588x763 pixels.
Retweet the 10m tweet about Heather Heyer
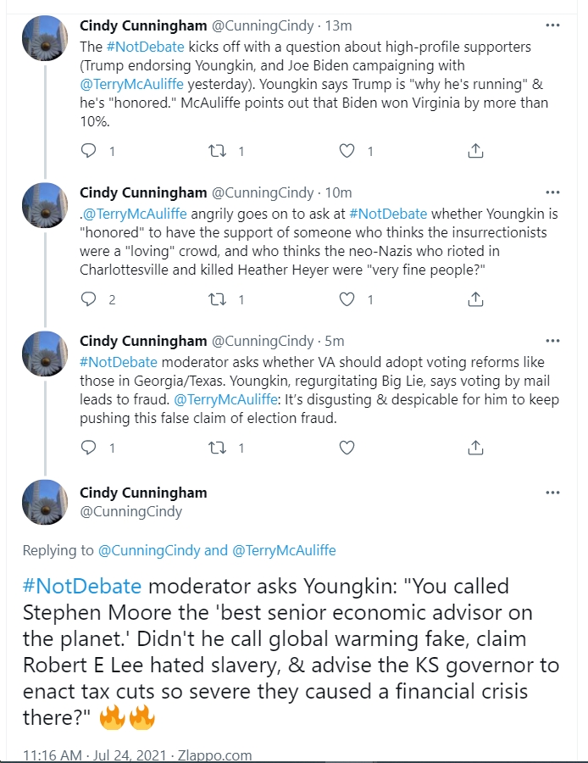point(217,299)
